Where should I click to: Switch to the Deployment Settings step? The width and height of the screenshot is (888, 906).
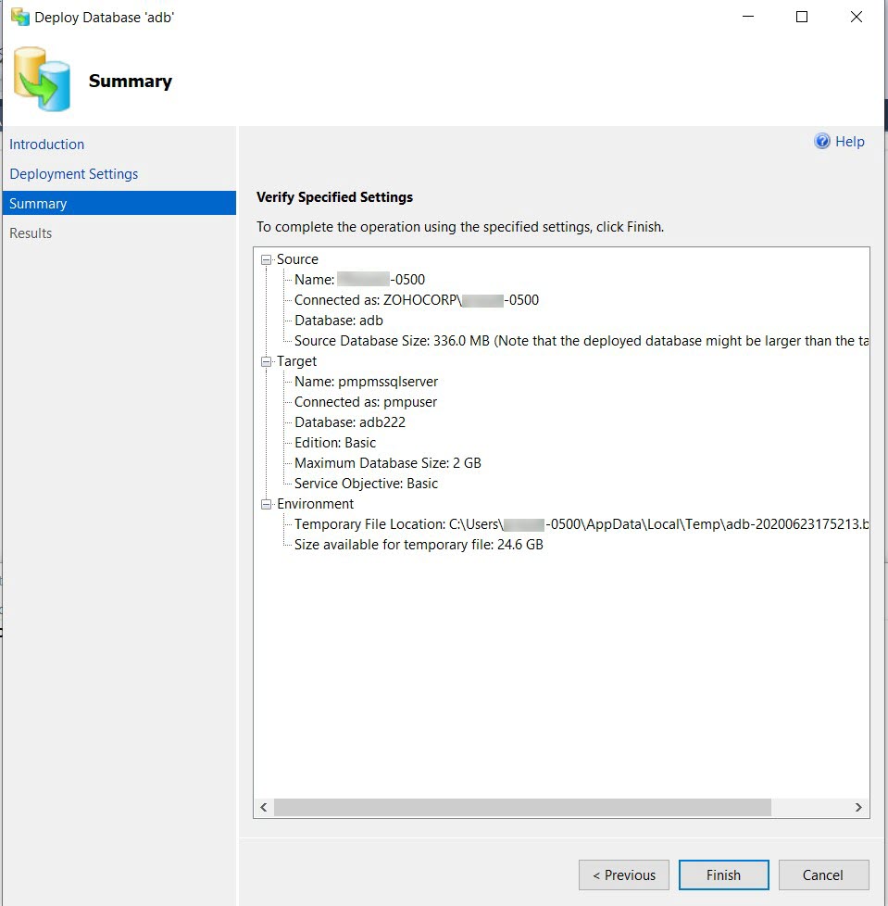73,173
